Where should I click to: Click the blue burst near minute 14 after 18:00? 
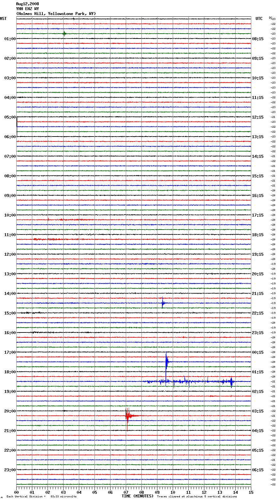click(231, 381)
